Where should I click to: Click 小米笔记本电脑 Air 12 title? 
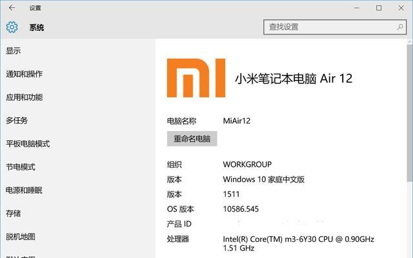294,79
